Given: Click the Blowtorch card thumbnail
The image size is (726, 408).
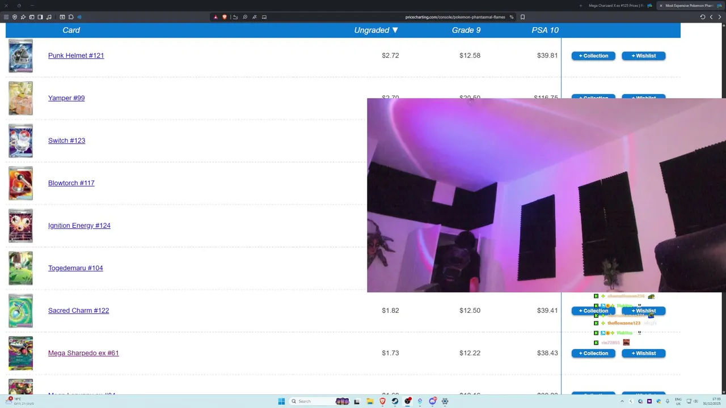Looking at the screenshot, I should pyautogui.click(x=20, y=183).
